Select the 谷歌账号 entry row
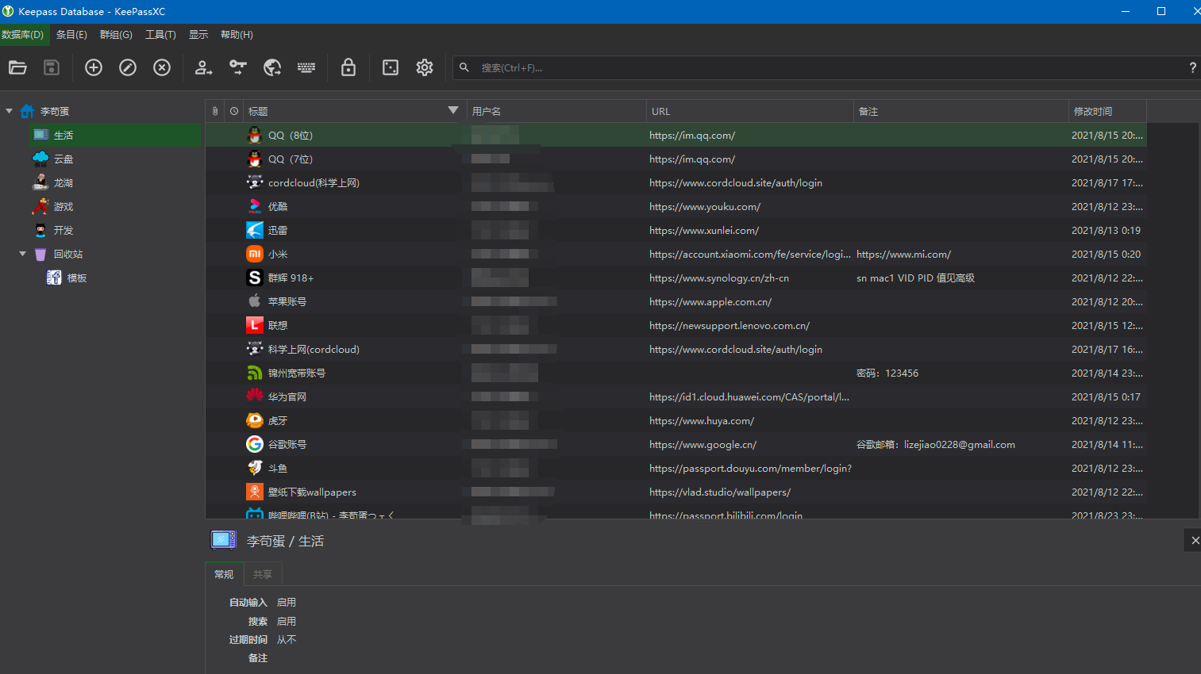1201x674 pixels. [676, 444]
